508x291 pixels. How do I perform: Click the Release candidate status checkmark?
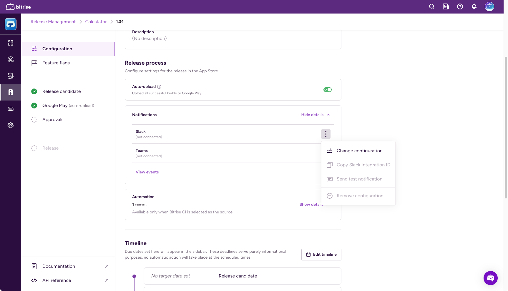point(34,91)
